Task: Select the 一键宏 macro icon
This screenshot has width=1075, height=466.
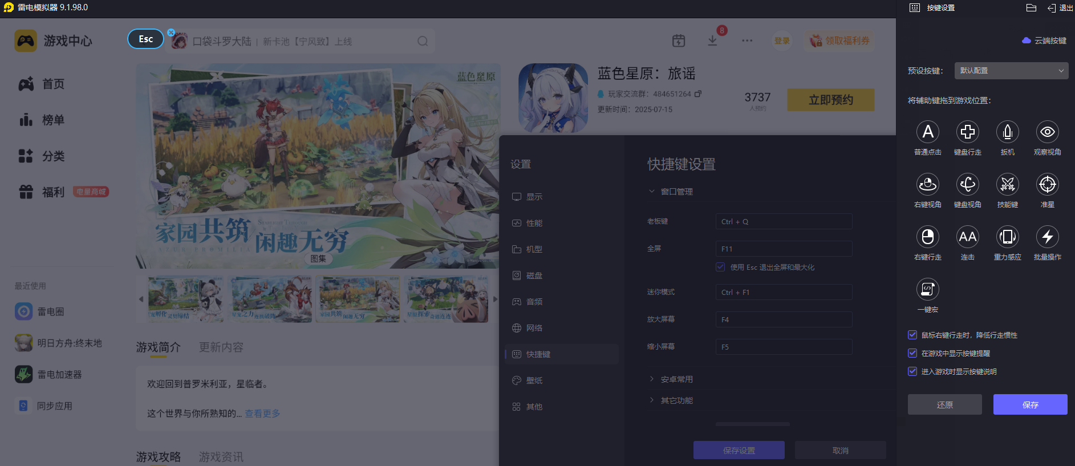Action: click(x=928, y=289)
